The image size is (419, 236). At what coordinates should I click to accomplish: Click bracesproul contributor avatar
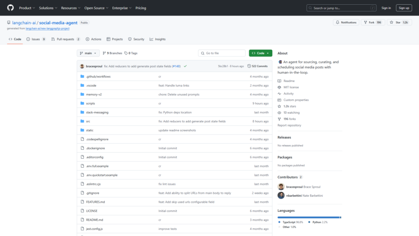281,187
